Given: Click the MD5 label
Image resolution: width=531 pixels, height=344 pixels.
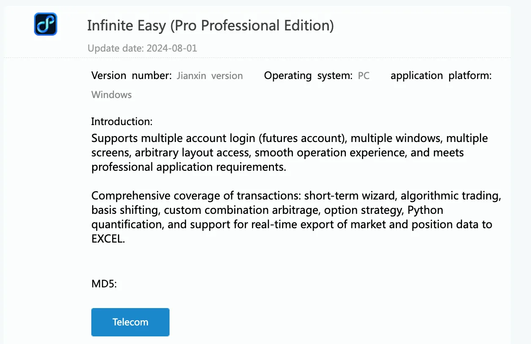Looking at the screenshot, I should pyautogui.click(x=104, y=284).
